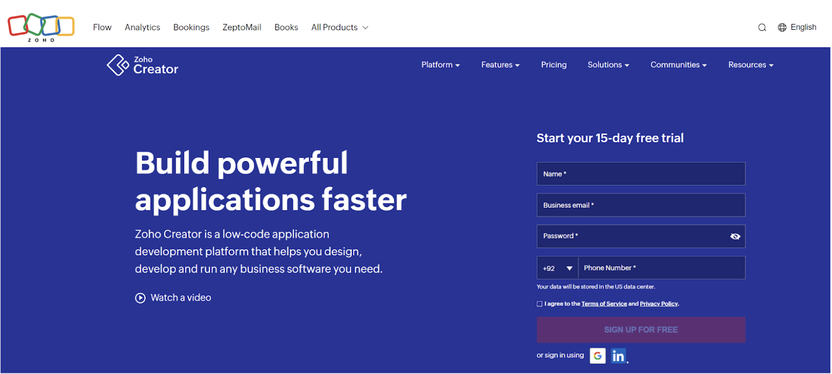Open the Communities dropdown menu
This screenshot has height=374, width=832.
(x=679, y=65)
